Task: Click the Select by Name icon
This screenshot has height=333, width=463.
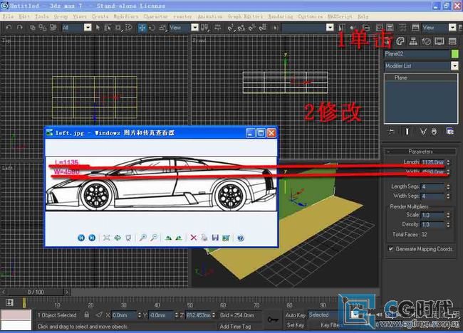Action: coord(108,28)
